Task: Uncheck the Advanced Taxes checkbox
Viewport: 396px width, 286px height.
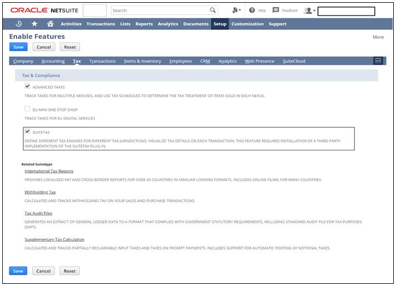Action: (x=27, y=86)
